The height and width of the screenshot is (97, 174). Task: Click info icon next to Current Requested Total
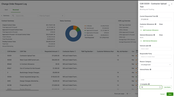[x=157, y=16]
